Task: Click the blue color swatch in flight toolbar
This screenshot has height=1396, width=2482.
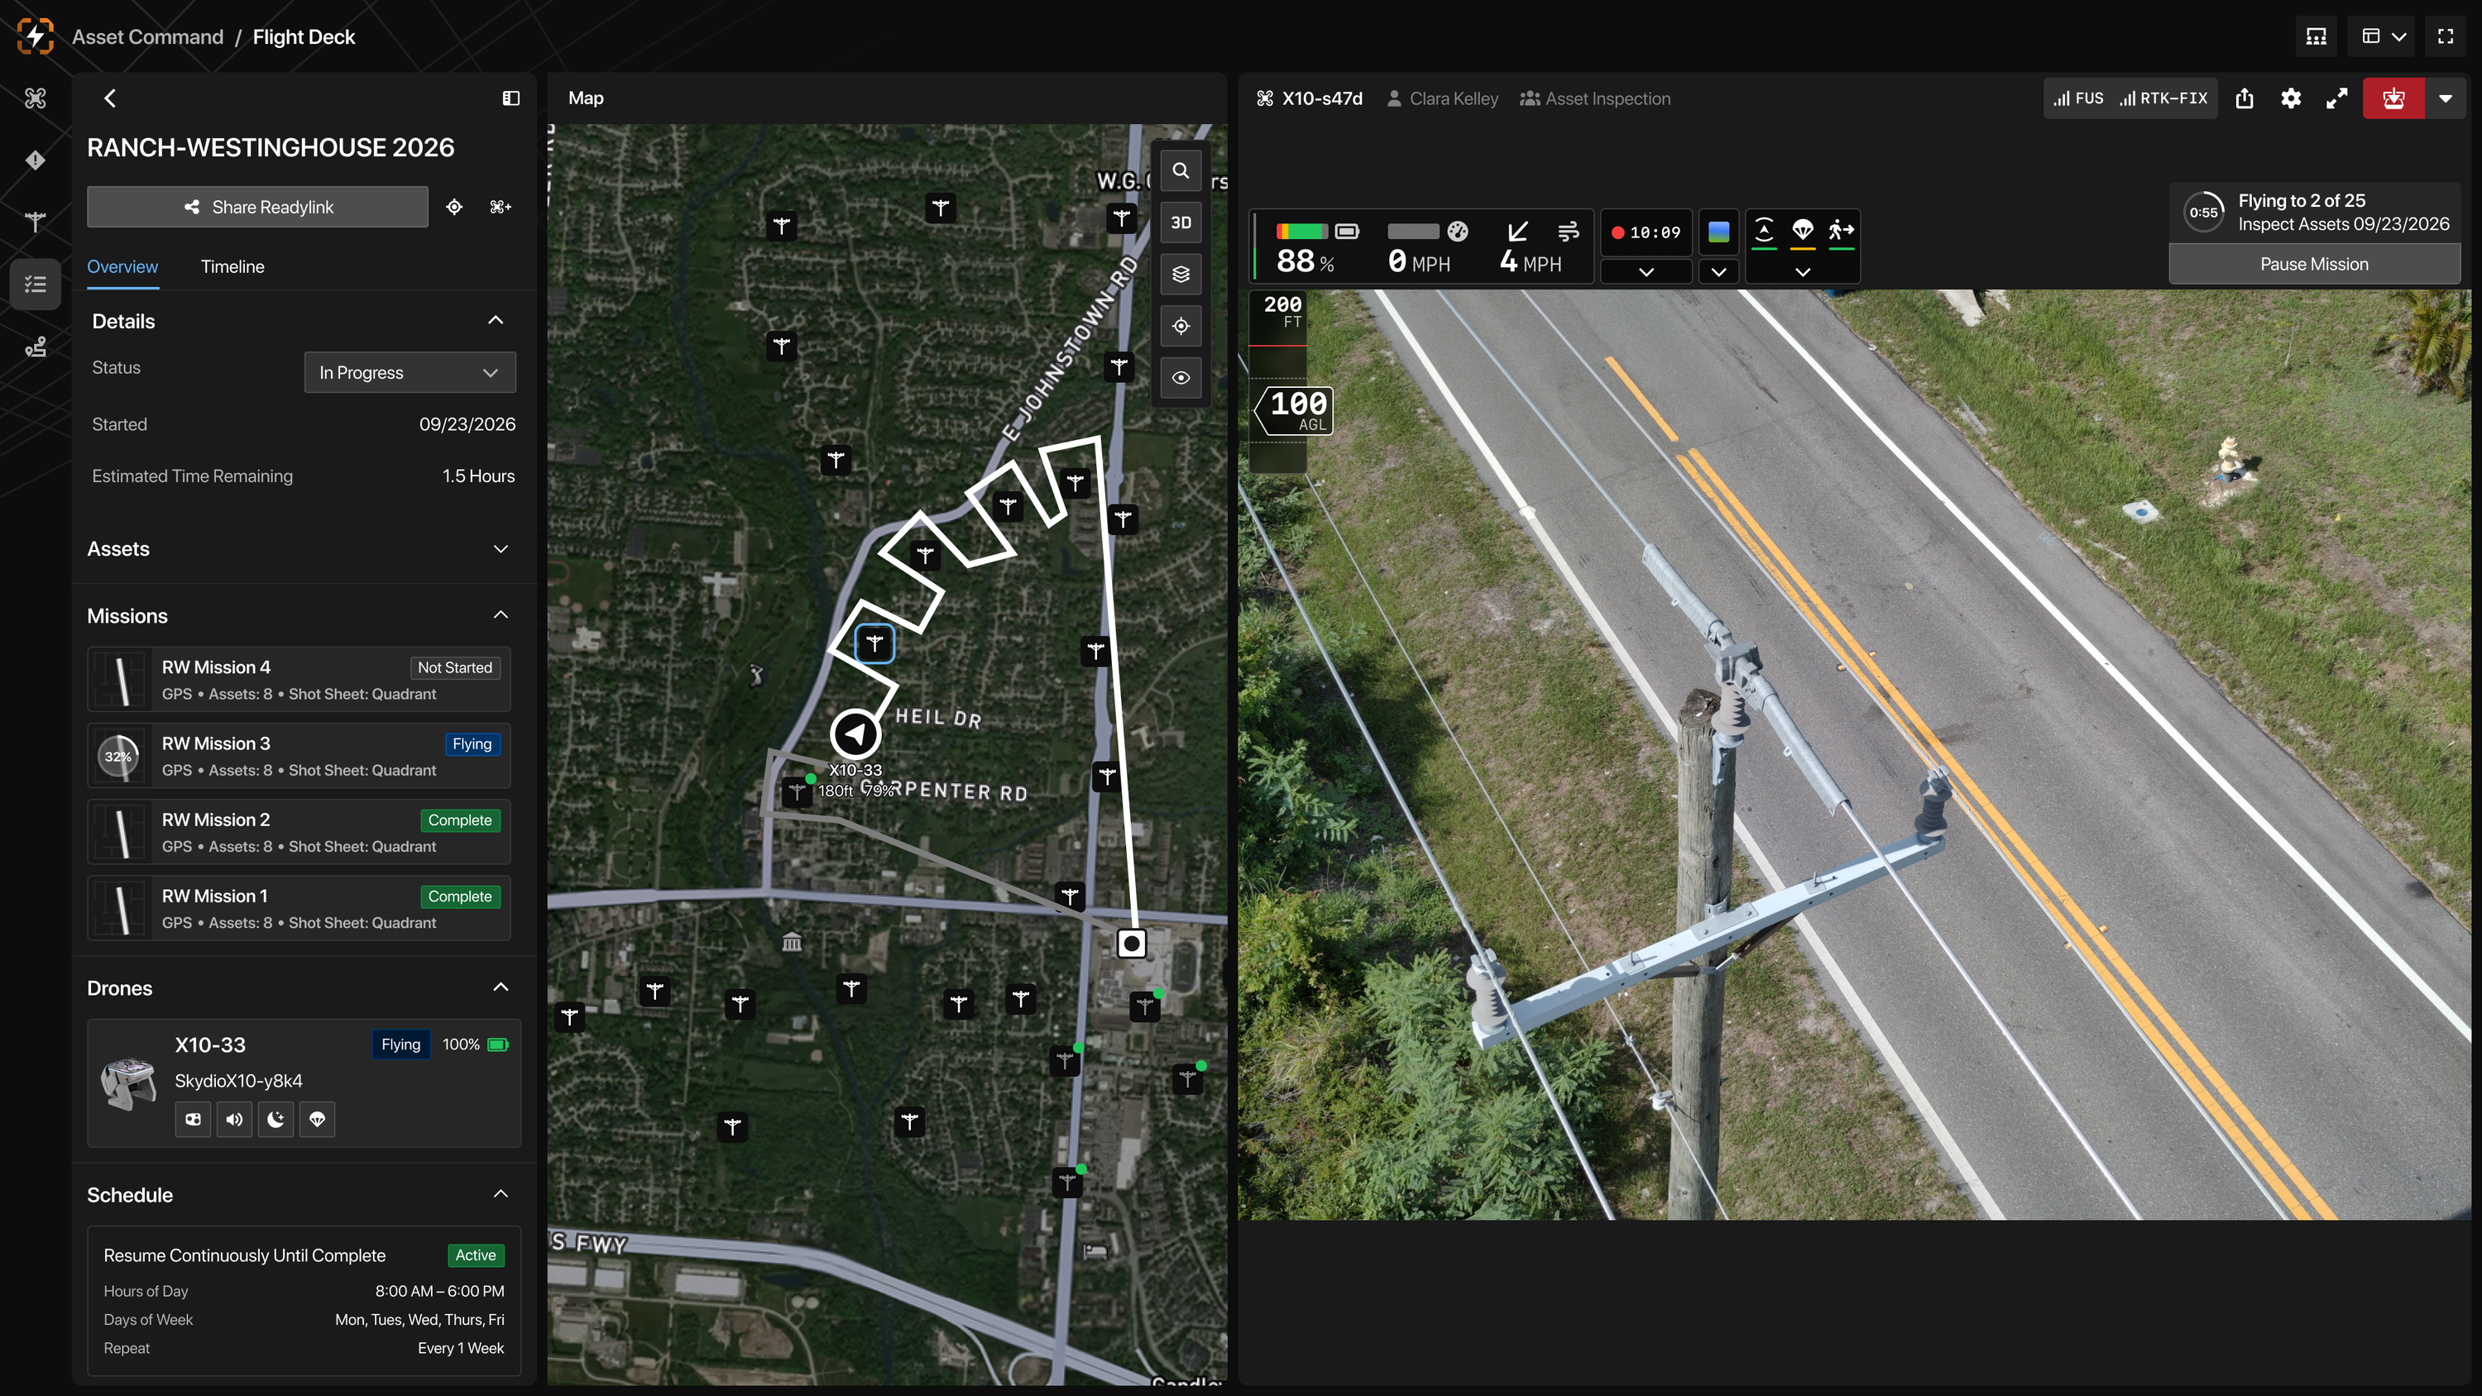Action: [x=1718, y=232]
